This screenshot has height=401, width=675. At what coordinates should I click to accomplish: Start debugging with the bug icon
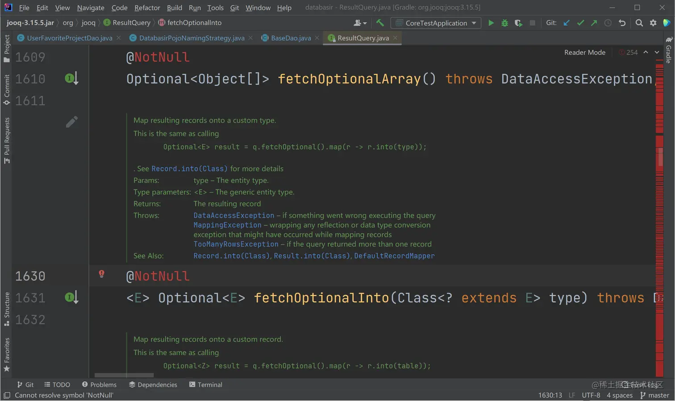pos(504,23)
